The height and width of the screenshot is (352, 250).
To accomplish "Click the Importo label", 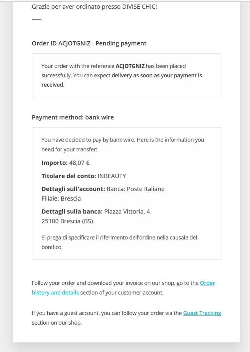I will [55, 163].
